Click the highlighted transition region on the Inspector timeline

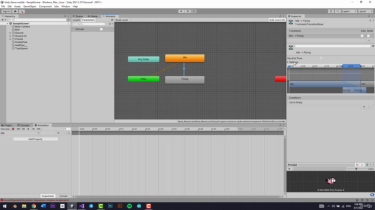click(x=352, y=66)
